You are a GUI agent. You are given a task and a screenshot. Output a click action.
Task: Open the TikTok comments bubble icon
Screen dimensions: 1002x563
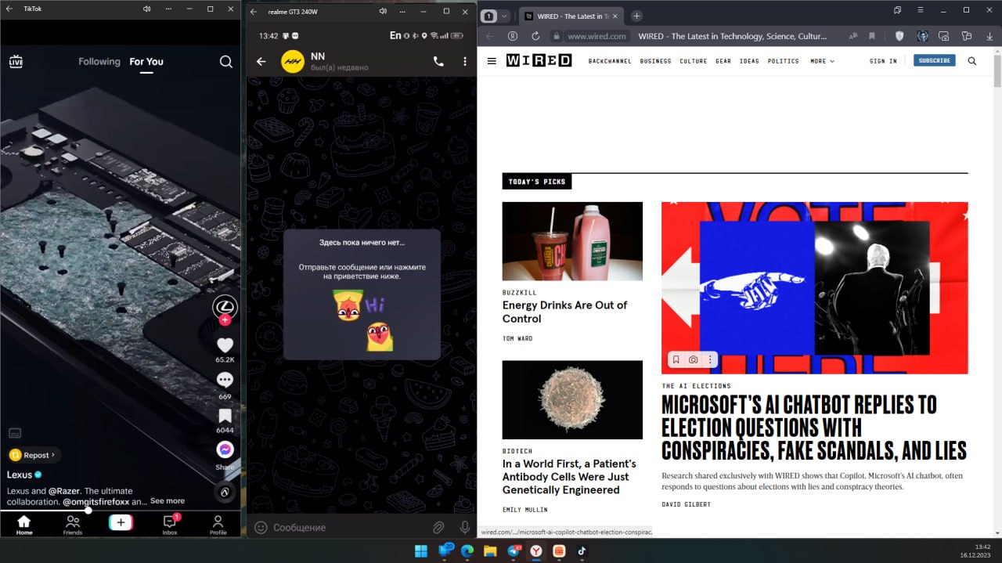pyautogui.click(x=225, y=381)
